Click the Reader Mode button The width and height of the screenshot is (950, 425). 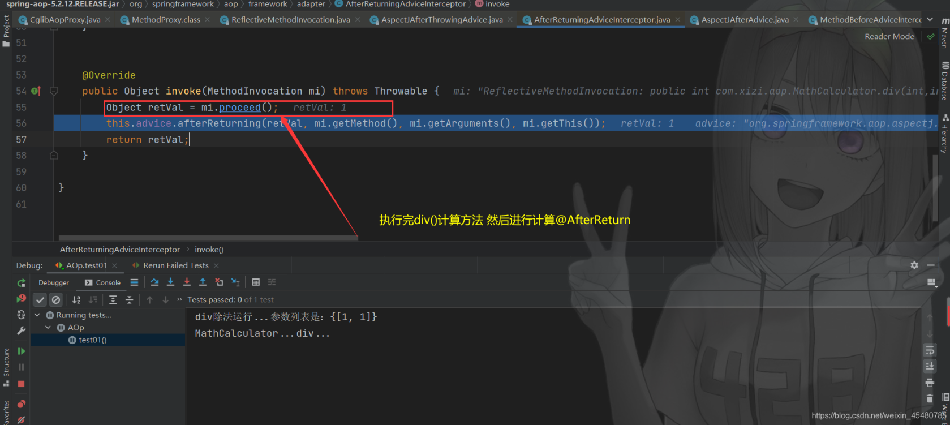pos(889,36)
